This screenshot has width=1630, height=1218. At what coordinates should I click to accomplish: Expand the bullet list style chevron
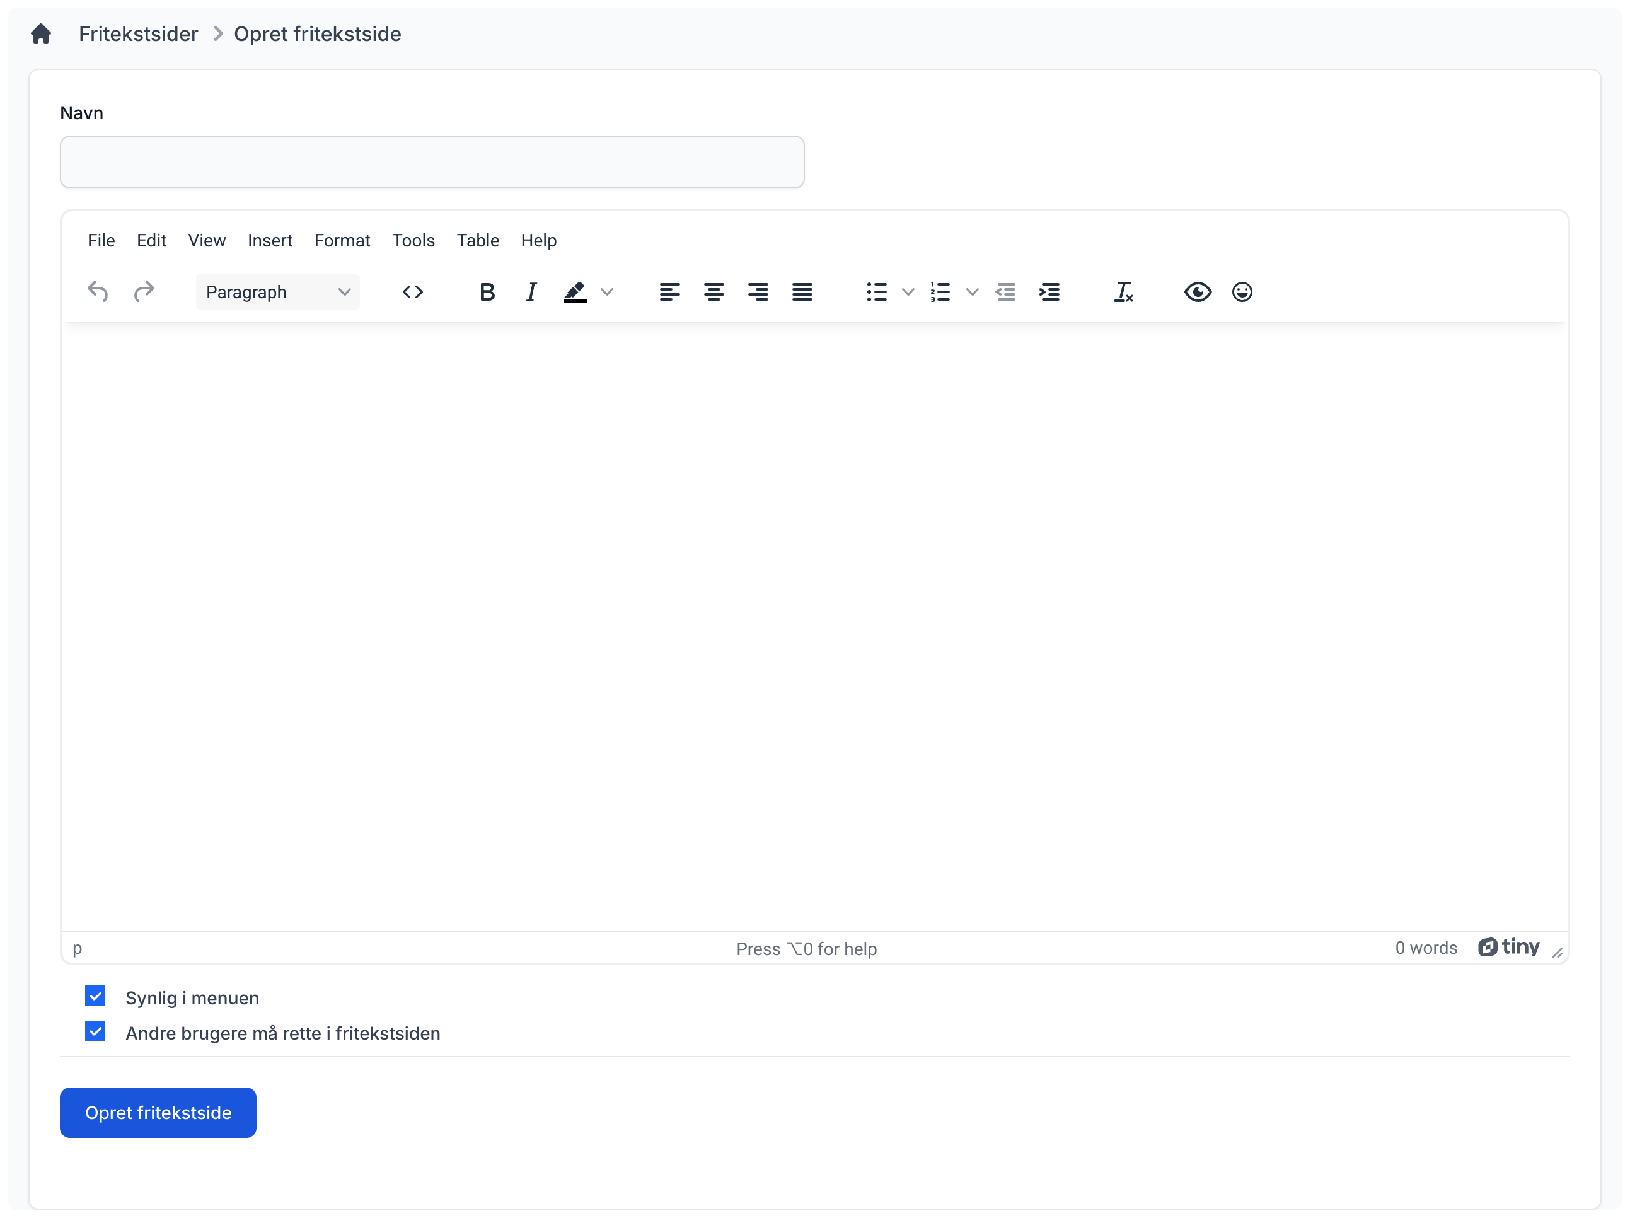click(x=908, y=292)
